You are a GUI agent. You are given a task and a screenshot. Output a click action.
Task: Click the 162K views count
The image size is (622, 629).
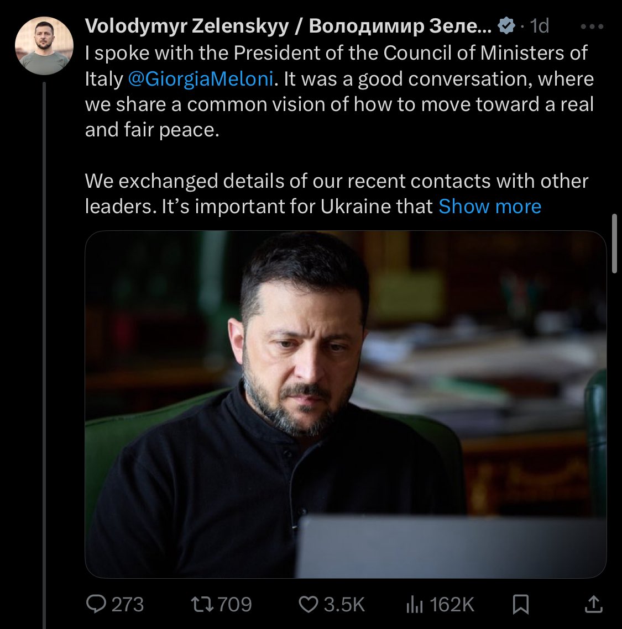coord(452,604)
